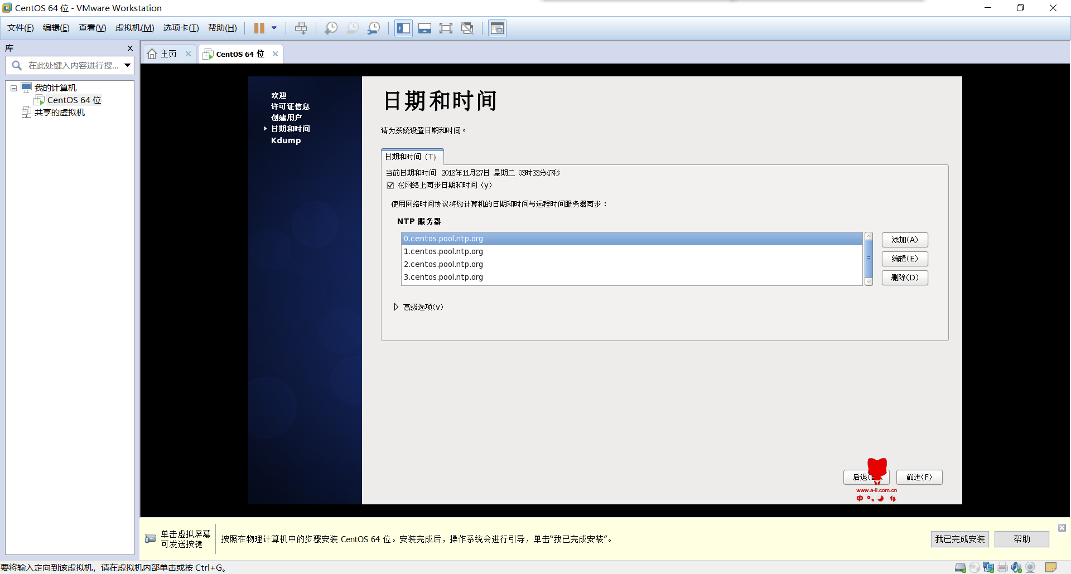This screenshot has width=1071, height=574.
Task: Expand 高级选项(v) section
Action: (396, 307)
